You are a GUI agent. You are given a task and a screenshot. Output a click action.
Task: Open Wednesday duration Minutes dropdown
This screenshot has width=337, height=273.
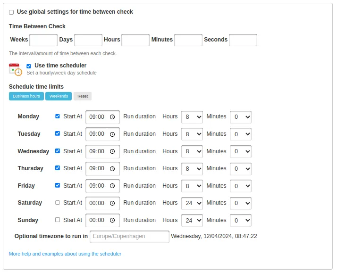[241, 151]
